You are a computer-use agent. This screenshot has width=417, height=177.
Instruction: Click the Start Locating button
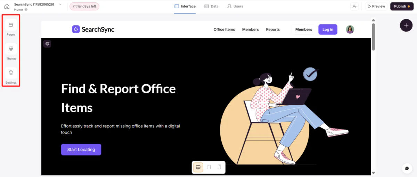click(81, 150)
